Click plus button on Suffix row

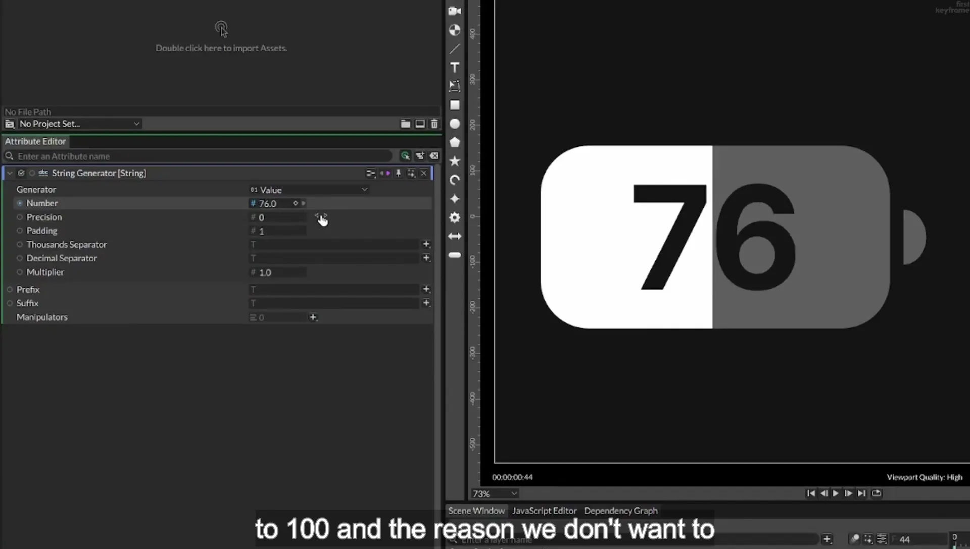pyautogui.click(x=426, y=303)
